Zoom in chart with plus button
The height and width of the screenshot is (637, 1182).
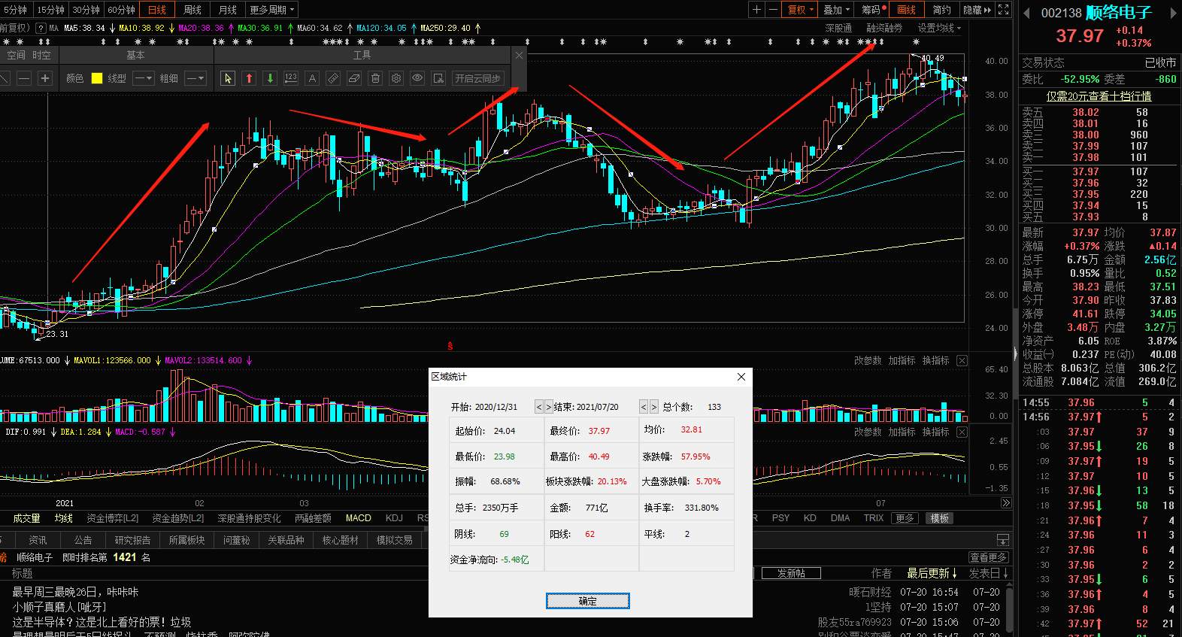click(x=757, y=10)
